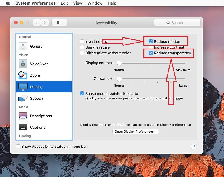The image size is (224, 177).
Task: Open the Speech item label
Action: (x=37, y=98)
